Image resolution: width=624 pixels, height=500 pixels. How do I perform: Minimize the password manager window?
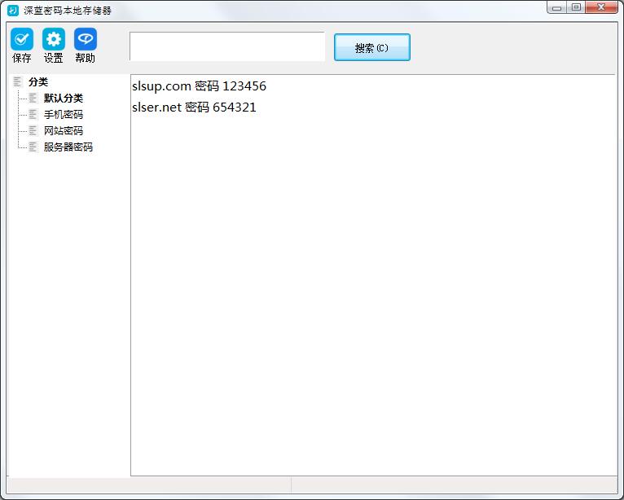[556, 7]
